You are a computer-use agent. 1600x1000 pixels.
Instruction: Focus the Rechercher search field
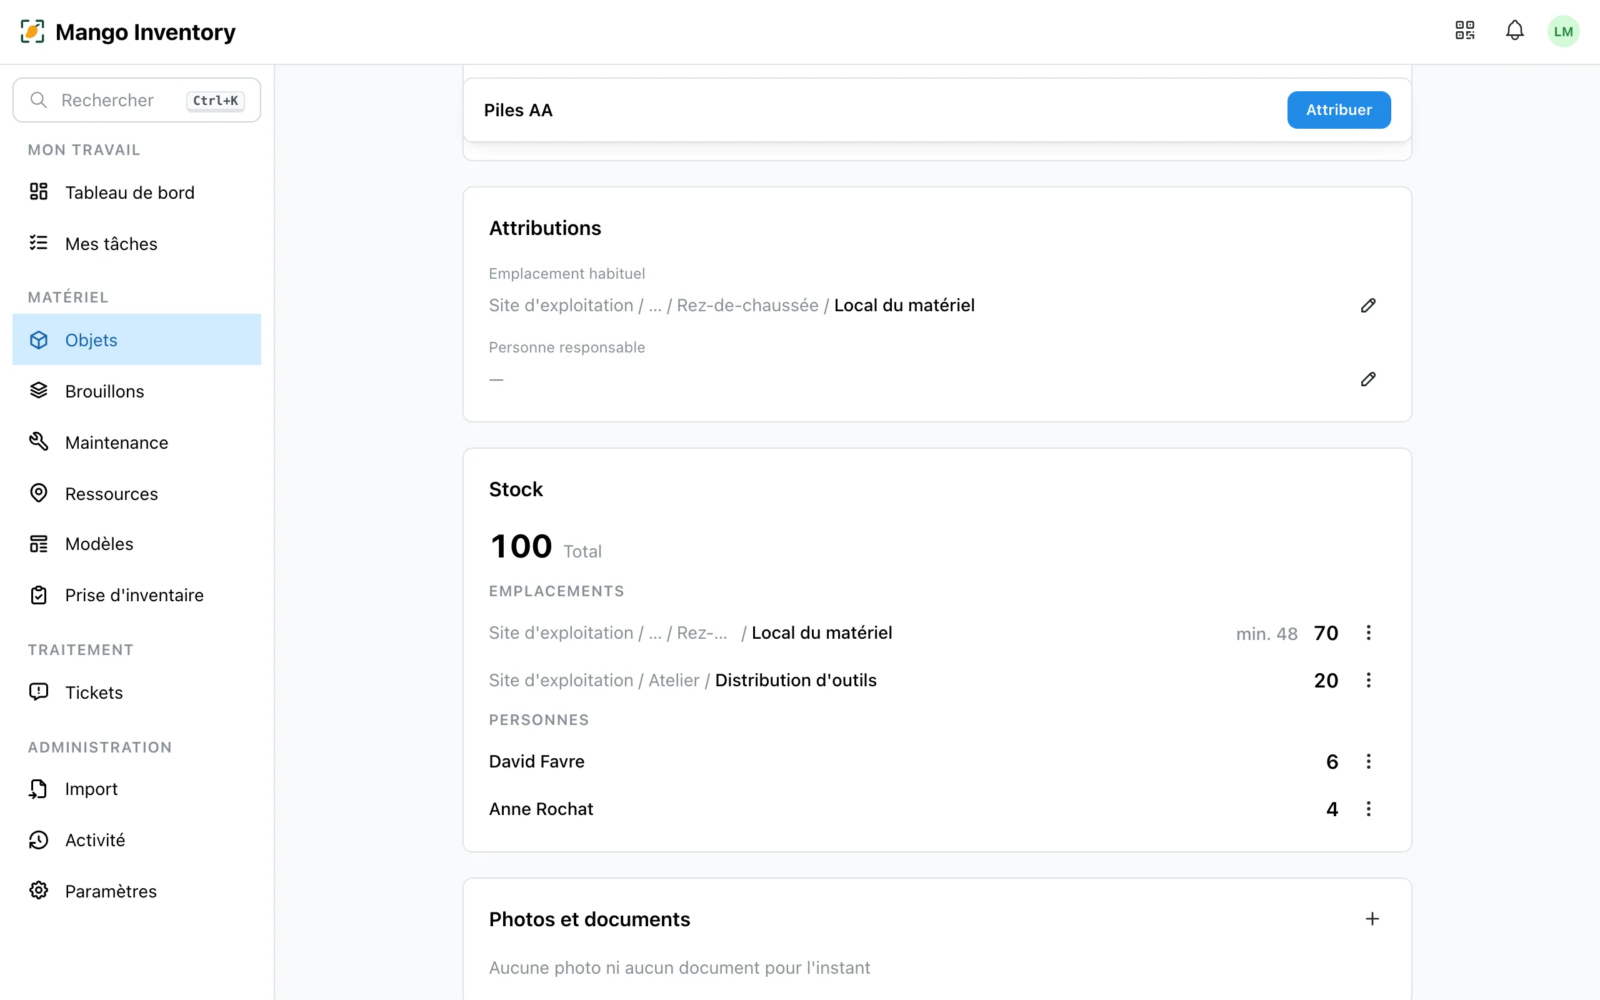pos(137,100)
